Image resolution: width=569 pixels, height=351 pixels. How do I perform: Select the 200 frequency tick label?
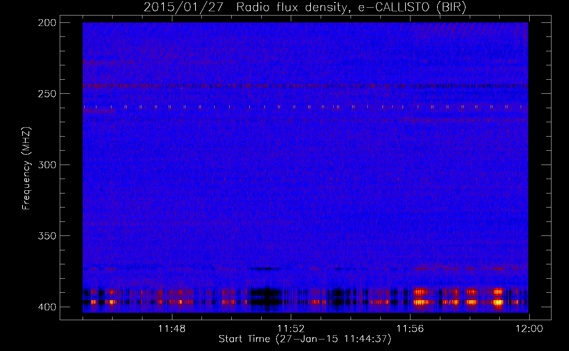pos(47,23)
